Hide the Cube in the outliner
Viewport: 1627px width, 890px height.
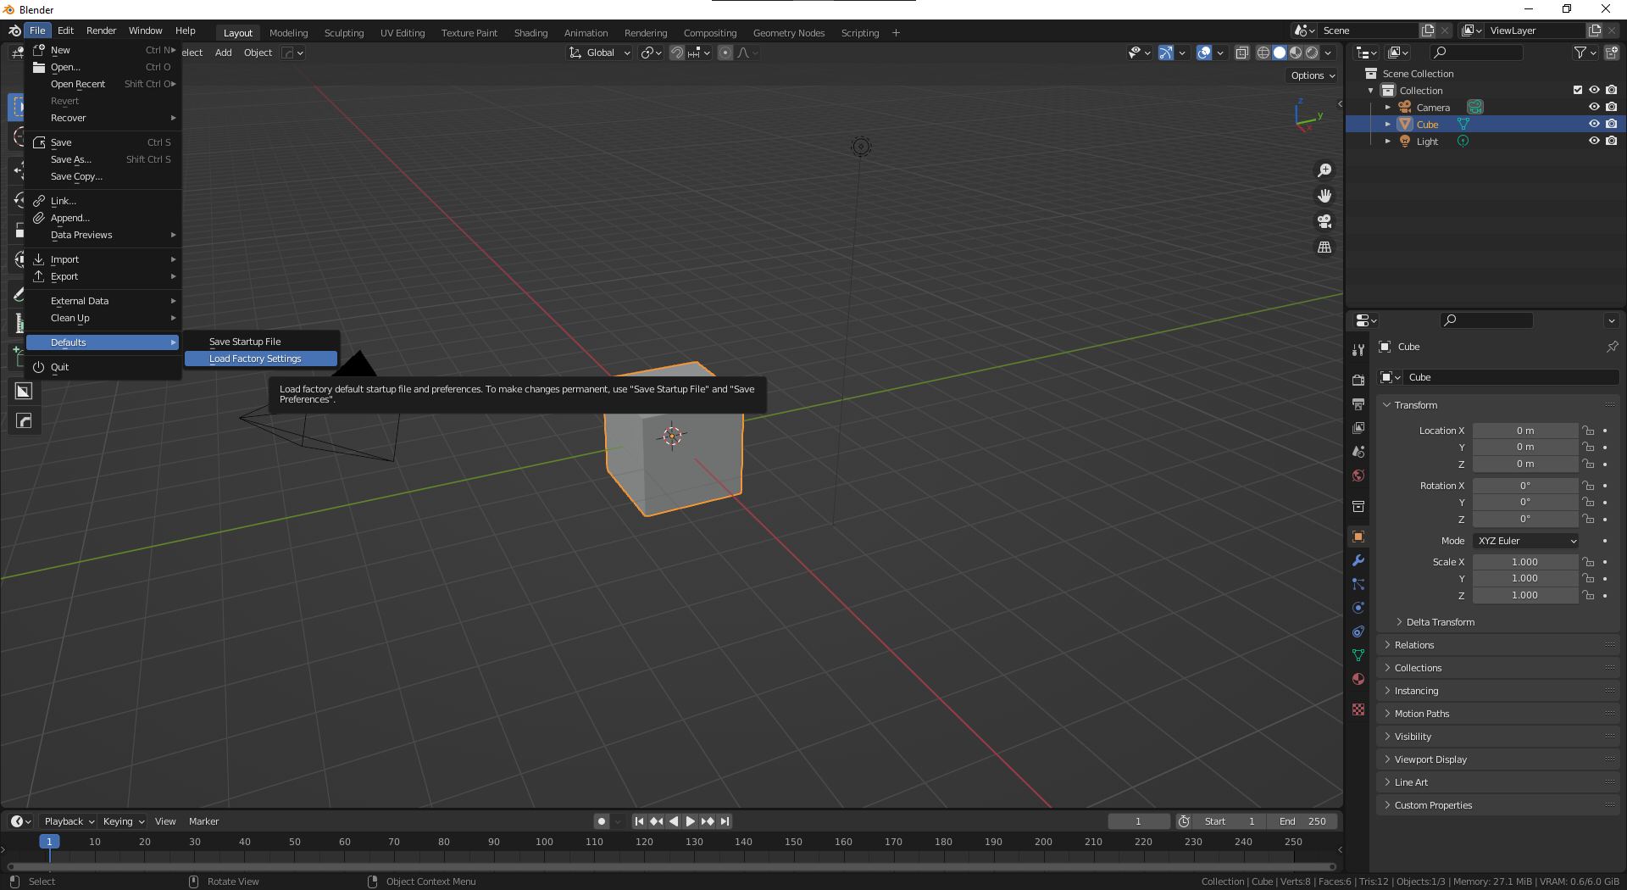[1594, 124]
